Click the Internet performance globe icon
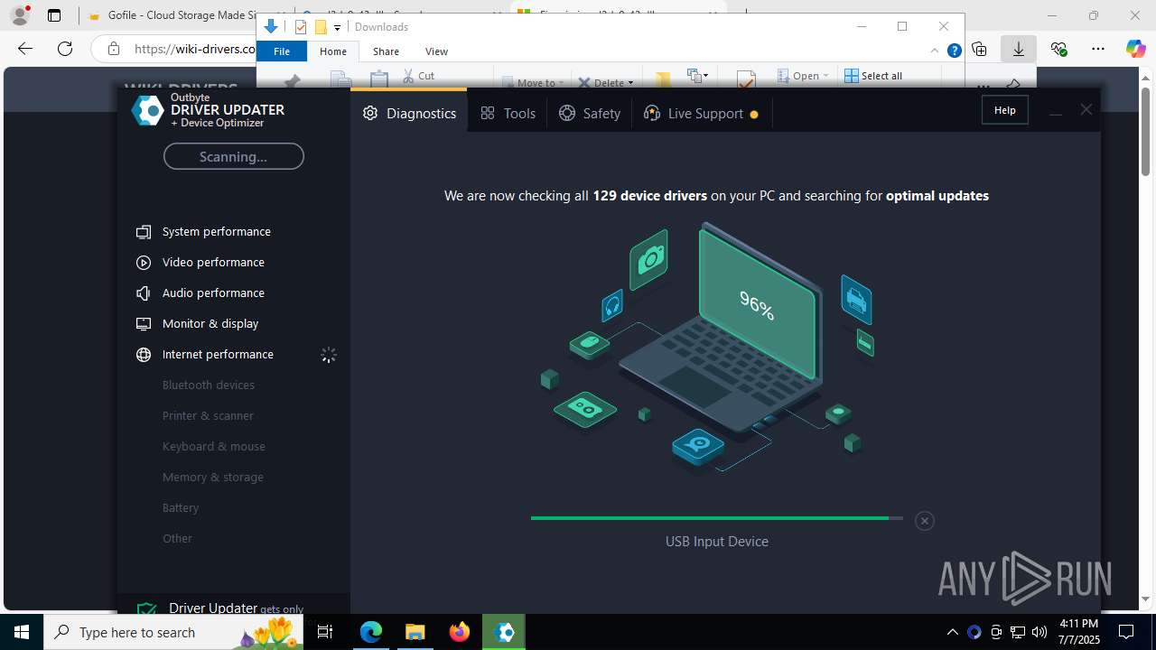This screenshot has width=1156, height=650. 143,355
